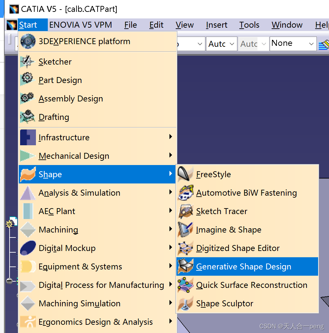This screenshot has height=333, width=329.
Task: Click the painter brush toolbar icon
Action: (324, 44)
